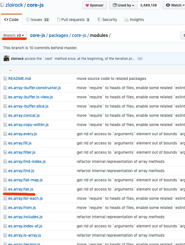Open es.array.for-each.js file
The width and height of the screenshot is (185, 245).
(x=25, y=198)
